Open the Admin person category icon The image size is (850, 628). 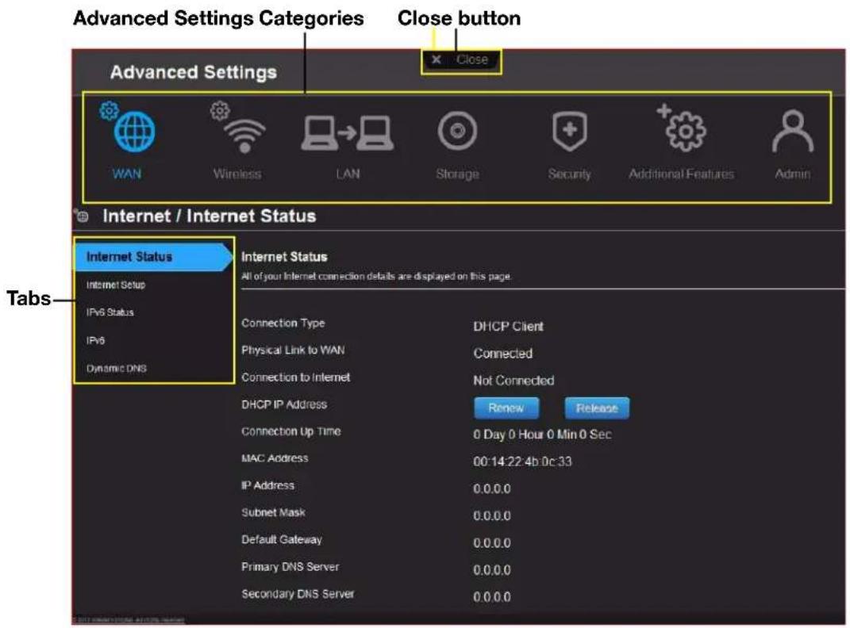coord(793,131)
